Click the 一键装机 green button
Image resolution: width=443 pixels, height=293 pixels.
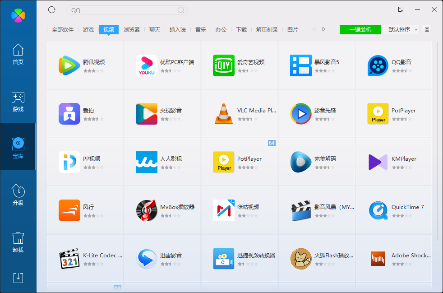(360, 29)
